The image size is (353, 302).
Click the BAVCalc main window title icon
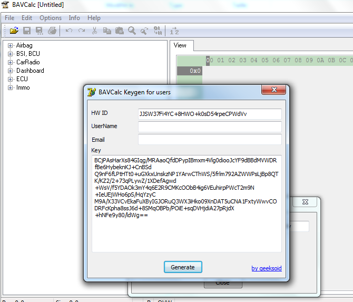click(5, 5)
